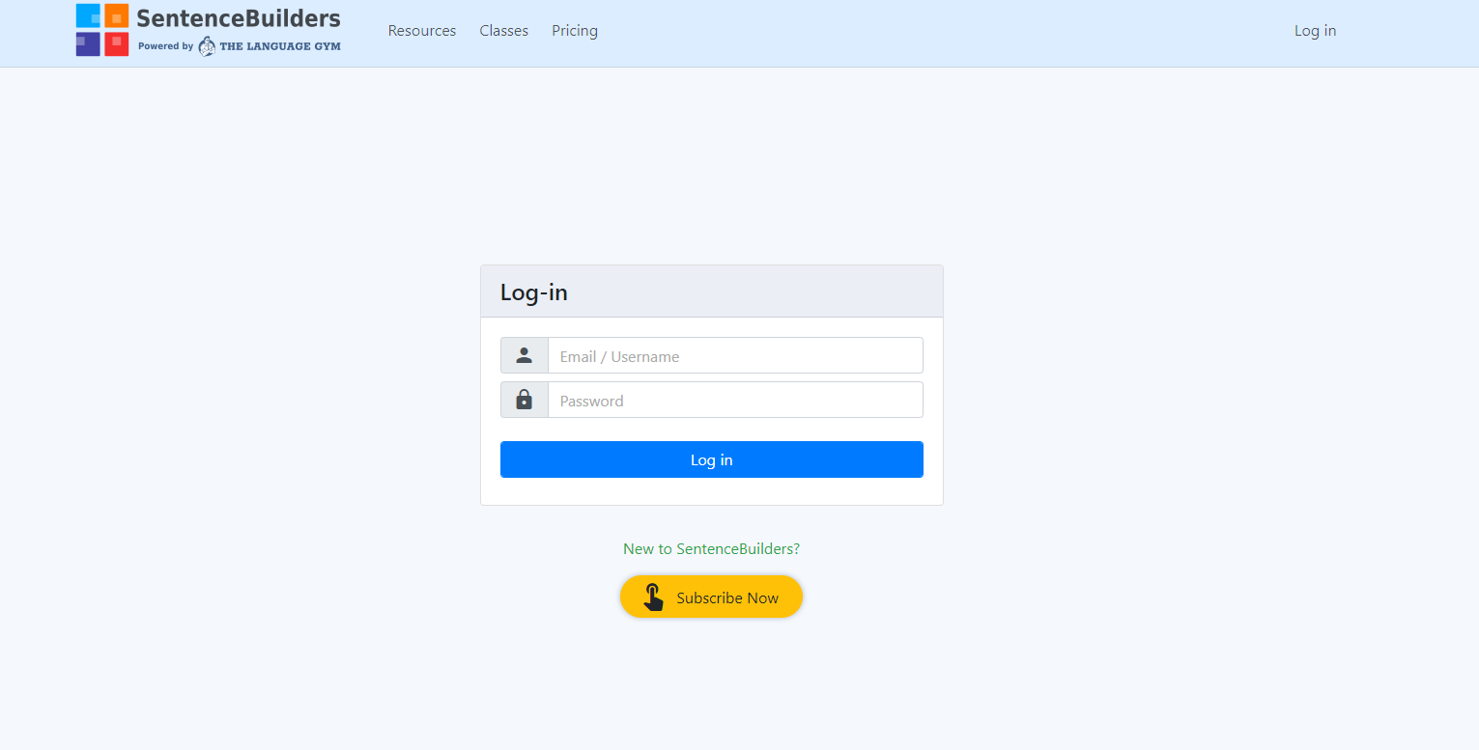Focus the Password input field
This screenshot has height=750, width=1479.
[x=735, y=400]
